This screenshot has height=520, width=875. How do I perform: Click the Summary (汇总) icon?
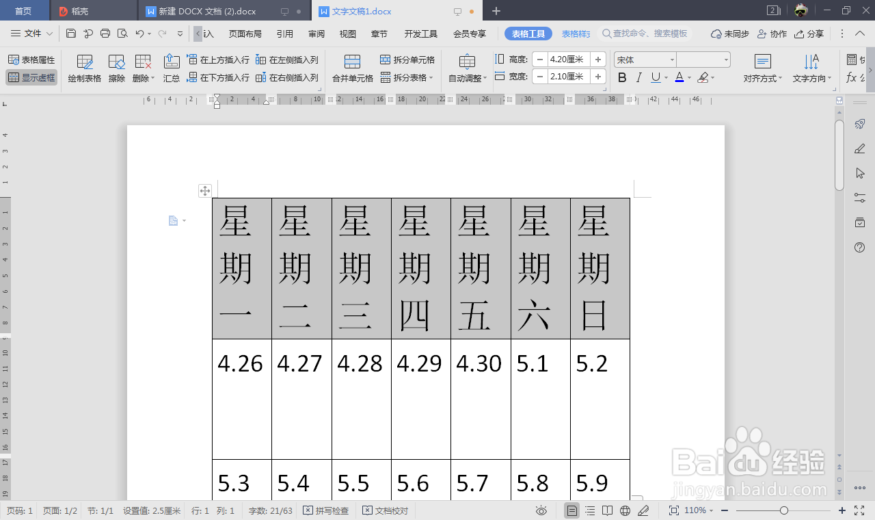point(172,69)
